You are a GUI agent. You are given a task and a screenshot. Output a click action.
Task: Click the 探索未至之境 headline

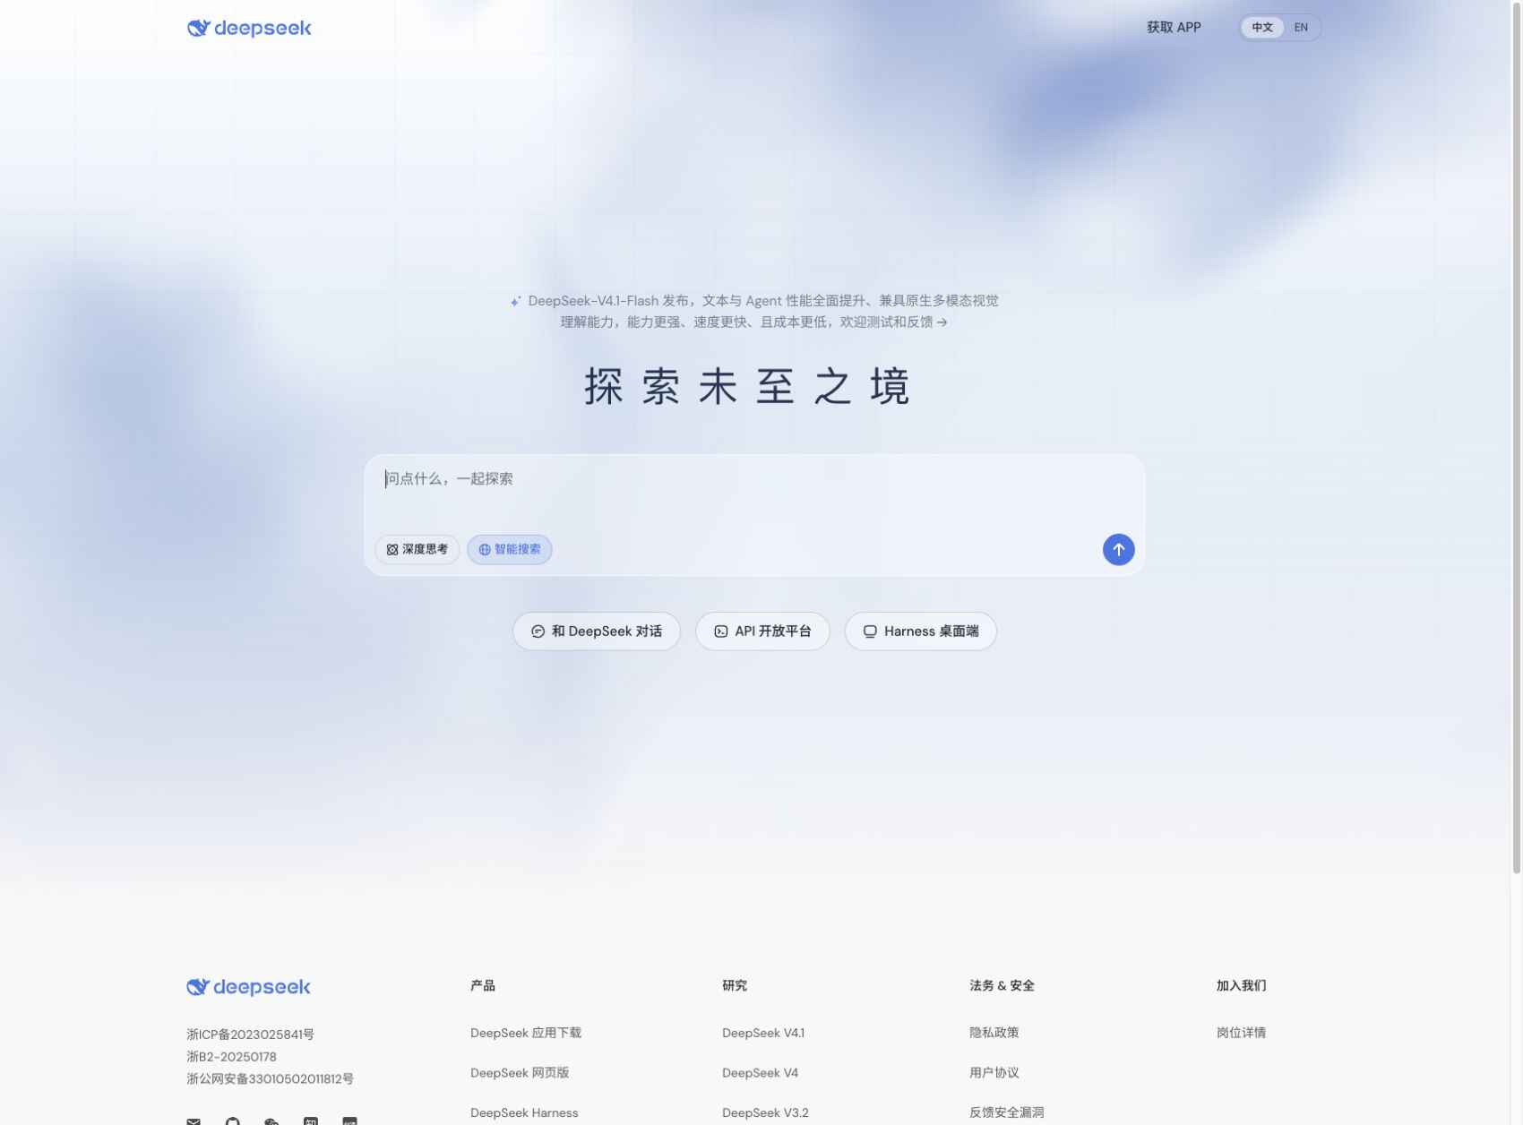point(747,387)
